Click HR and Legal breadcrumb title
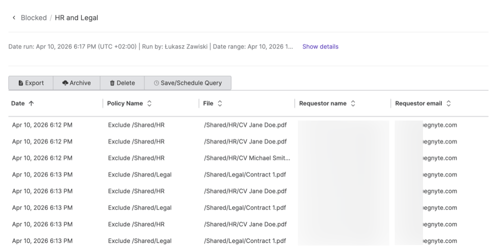Screen dimensions: 496x251 pos(76,18)
